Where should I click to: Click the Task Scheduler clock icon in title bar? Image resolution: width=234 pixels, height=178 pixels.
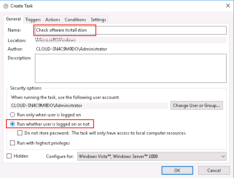(x=6, y=6)
